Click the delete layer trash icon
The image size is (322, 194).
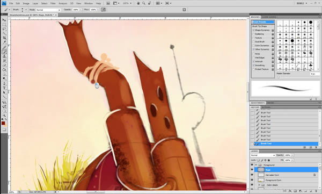coord(316,191)
